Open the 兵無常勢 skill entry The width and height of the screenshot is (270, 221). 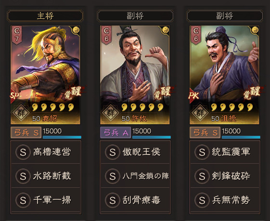[x=225, y=200]
